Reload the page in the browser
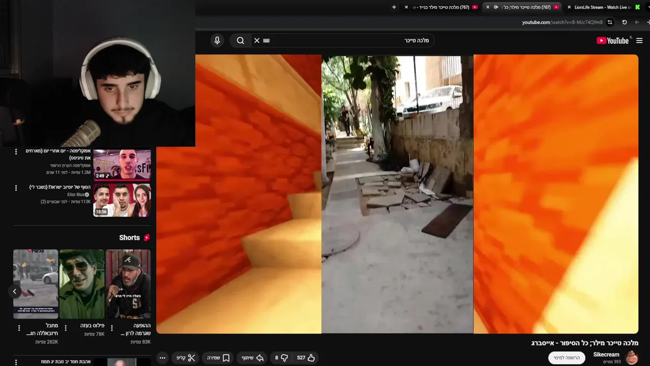 [625, 22]
